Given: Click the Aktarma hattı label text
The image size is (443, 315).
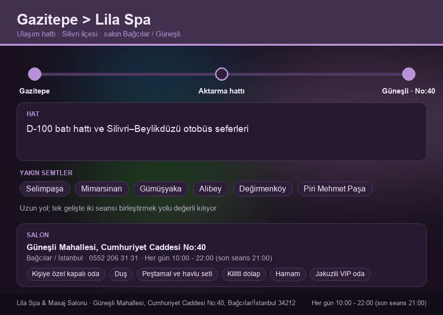Looking at the screenshot, I should pos(221,91).
